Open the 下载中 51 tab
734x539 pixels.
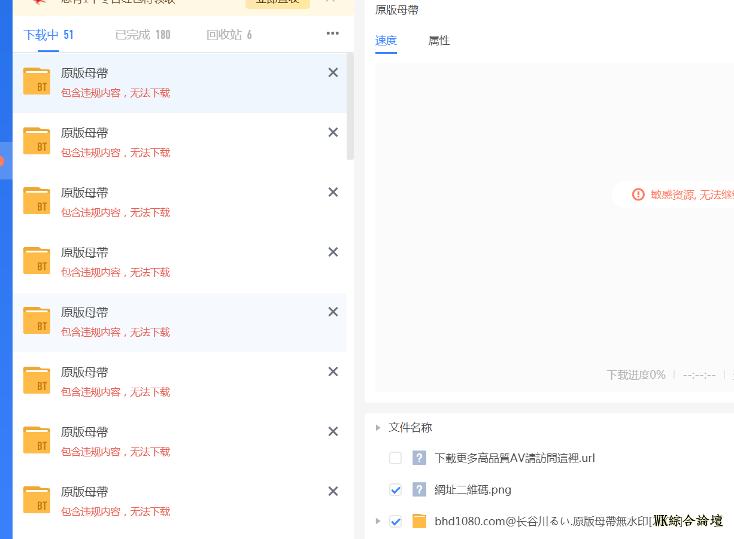(48, 35)
